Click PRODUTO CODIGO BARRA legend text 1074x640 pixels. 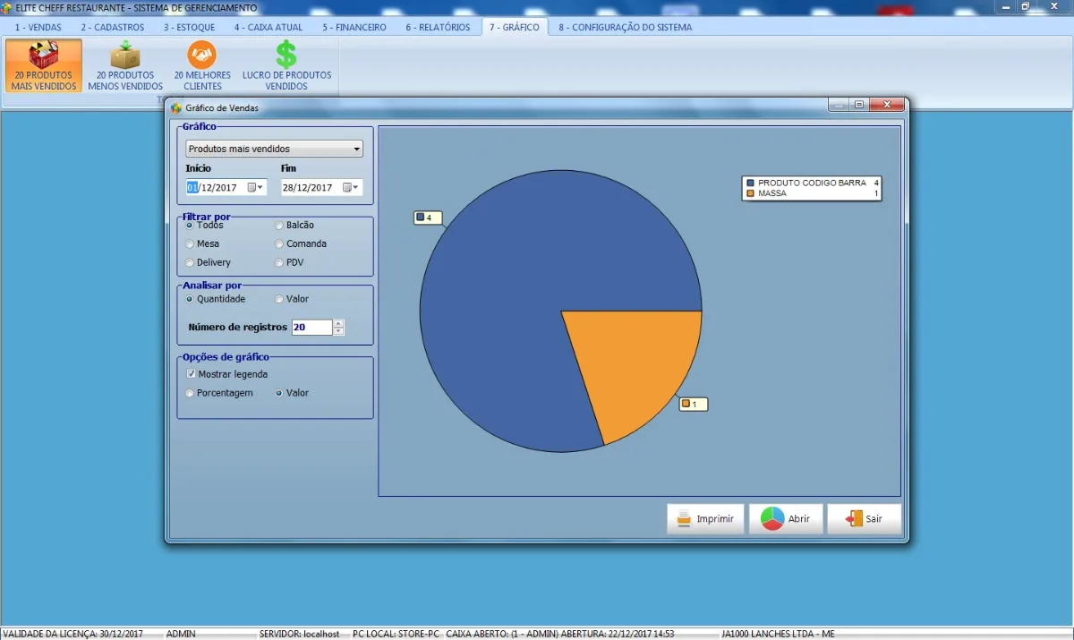[x=812, y=183]
